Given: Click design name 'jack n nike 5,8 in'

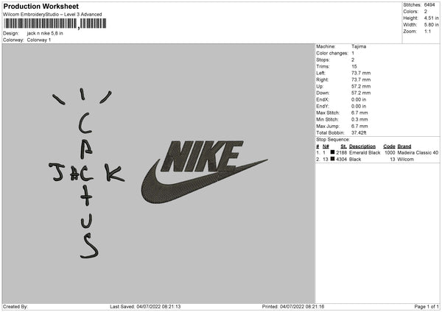Looking at the screenshot, I should (x=45, y=33).
